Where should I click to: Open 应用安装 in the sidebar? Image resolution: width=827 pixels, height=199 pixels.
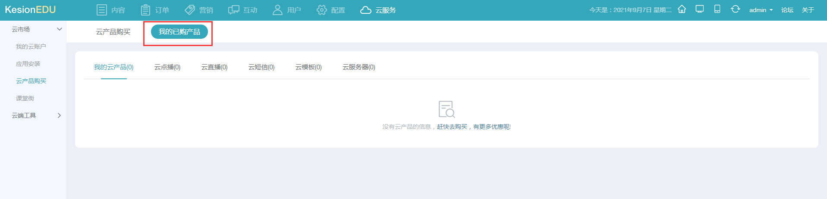pyautogui.click(x=28, y=64)
